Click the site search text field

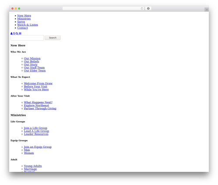27,38
